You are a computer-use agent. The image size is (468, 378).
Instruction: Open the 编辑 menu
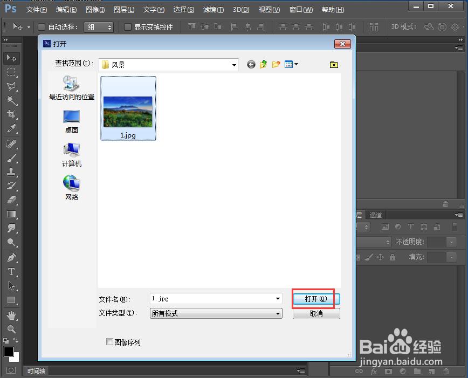coord(66,10)
